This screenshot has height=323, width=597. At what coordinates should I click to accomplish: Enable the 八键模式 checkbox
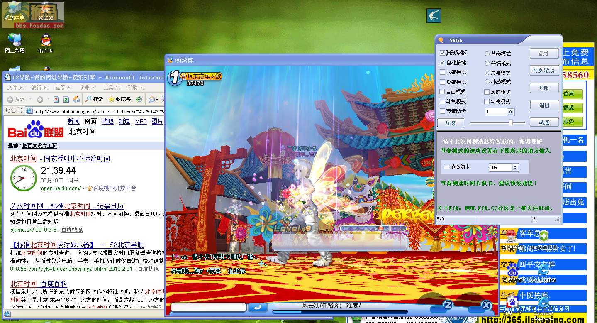(x=443, y=72)
